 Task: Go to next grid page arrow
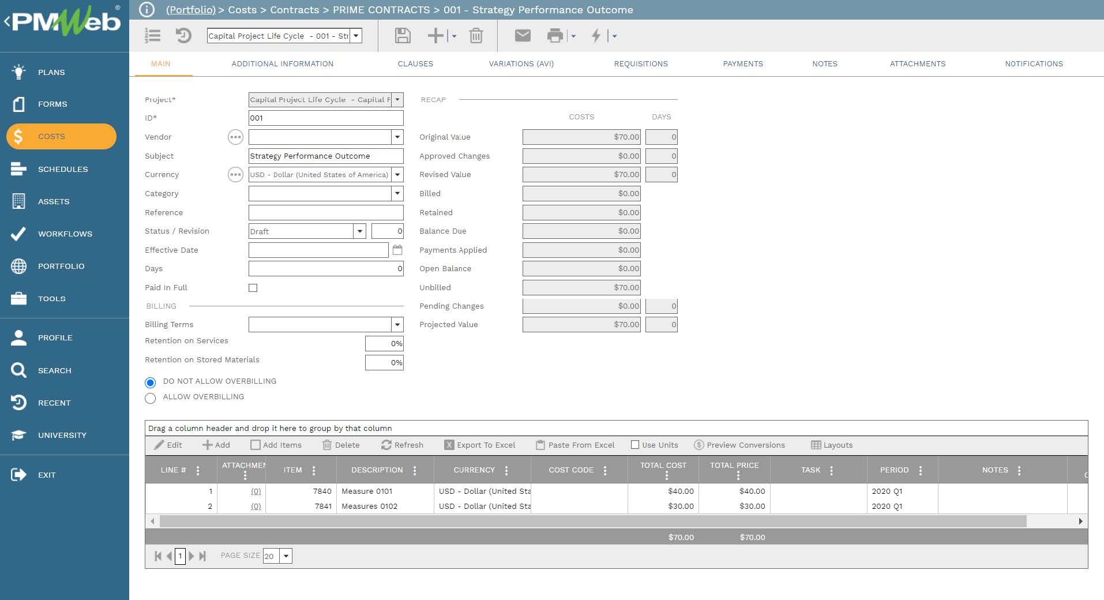191,556
